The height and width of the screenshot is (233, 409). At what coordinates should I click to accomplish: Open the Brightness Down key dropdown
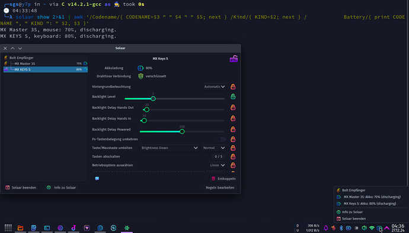click(x=170, y=148)
